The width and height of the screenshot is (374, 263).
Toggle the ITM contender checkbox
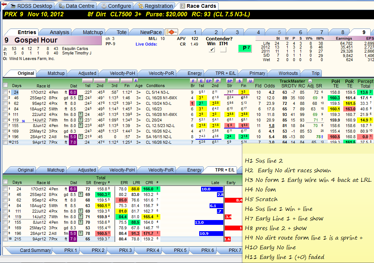pos(223,49)
